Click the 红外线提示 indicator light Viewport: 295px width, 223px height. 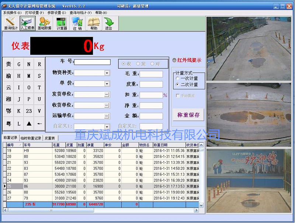pyautogui.click(x=174, y=60)
